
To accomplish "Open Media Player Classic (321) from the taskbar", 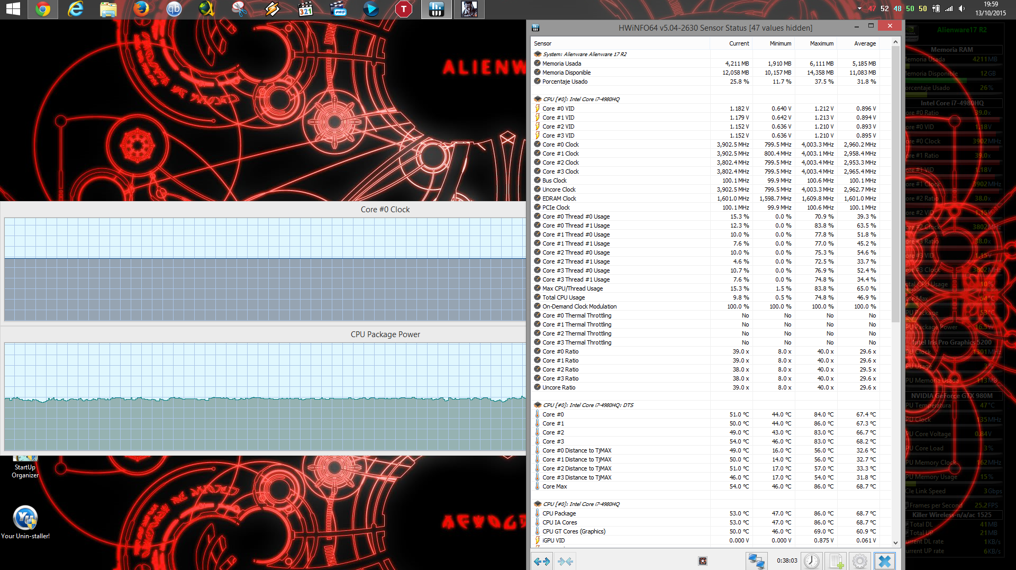I will [x=305, y=9].
